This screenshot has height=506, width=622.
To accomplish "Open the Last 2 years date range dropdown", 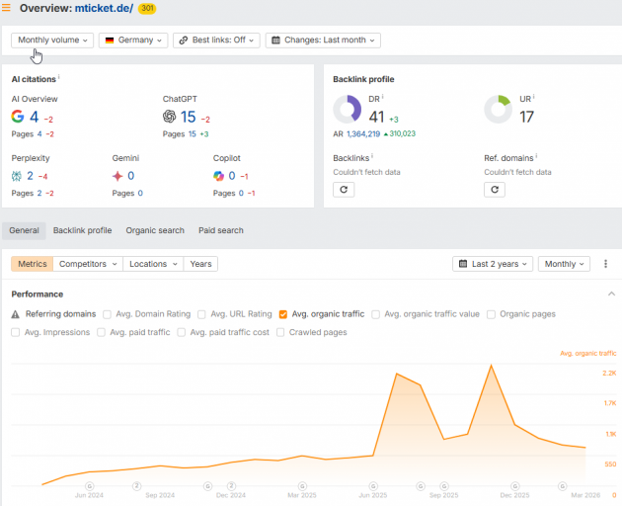I will [x=493, y=264].
